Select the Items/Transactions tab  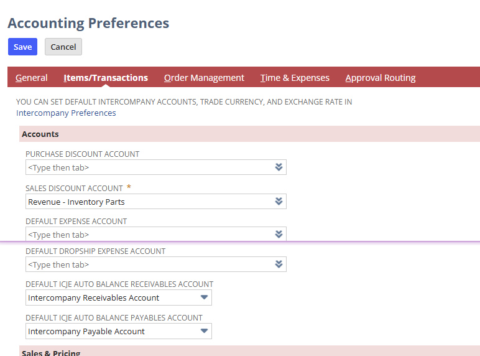point(106,78)
